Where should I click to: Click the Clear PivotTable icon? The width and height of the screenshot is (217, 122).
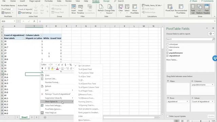[x=121, y=9]
